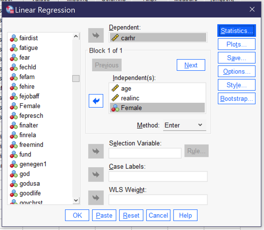Click inside the Case Labels field

point(158,177)
